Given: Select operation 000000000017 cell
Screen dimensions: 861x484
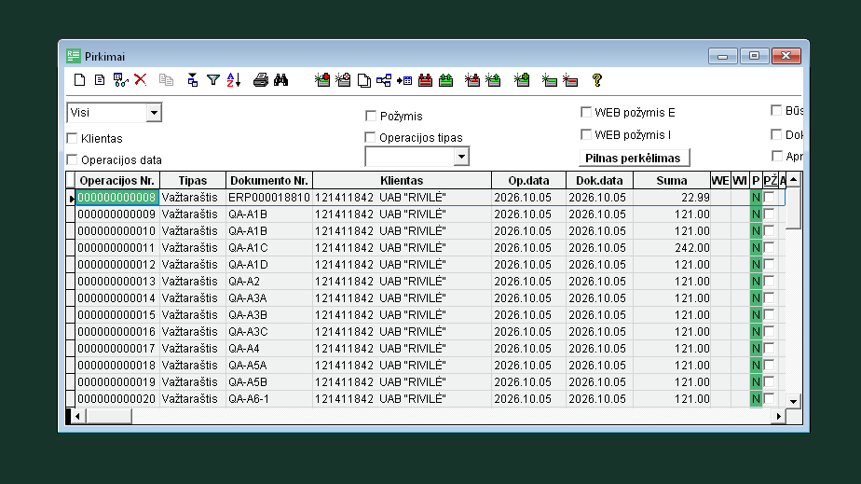Looking at the screenshot, I should click(117, 348).
